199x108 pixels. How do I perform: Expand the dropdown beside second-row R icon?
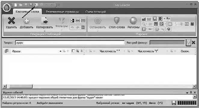pos(166,24)
